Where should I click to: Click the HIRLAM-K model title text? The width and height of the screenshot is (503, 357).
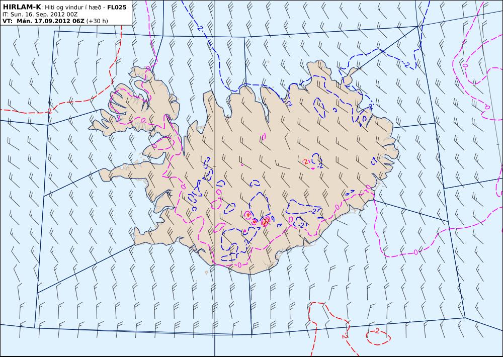point(22,7)
